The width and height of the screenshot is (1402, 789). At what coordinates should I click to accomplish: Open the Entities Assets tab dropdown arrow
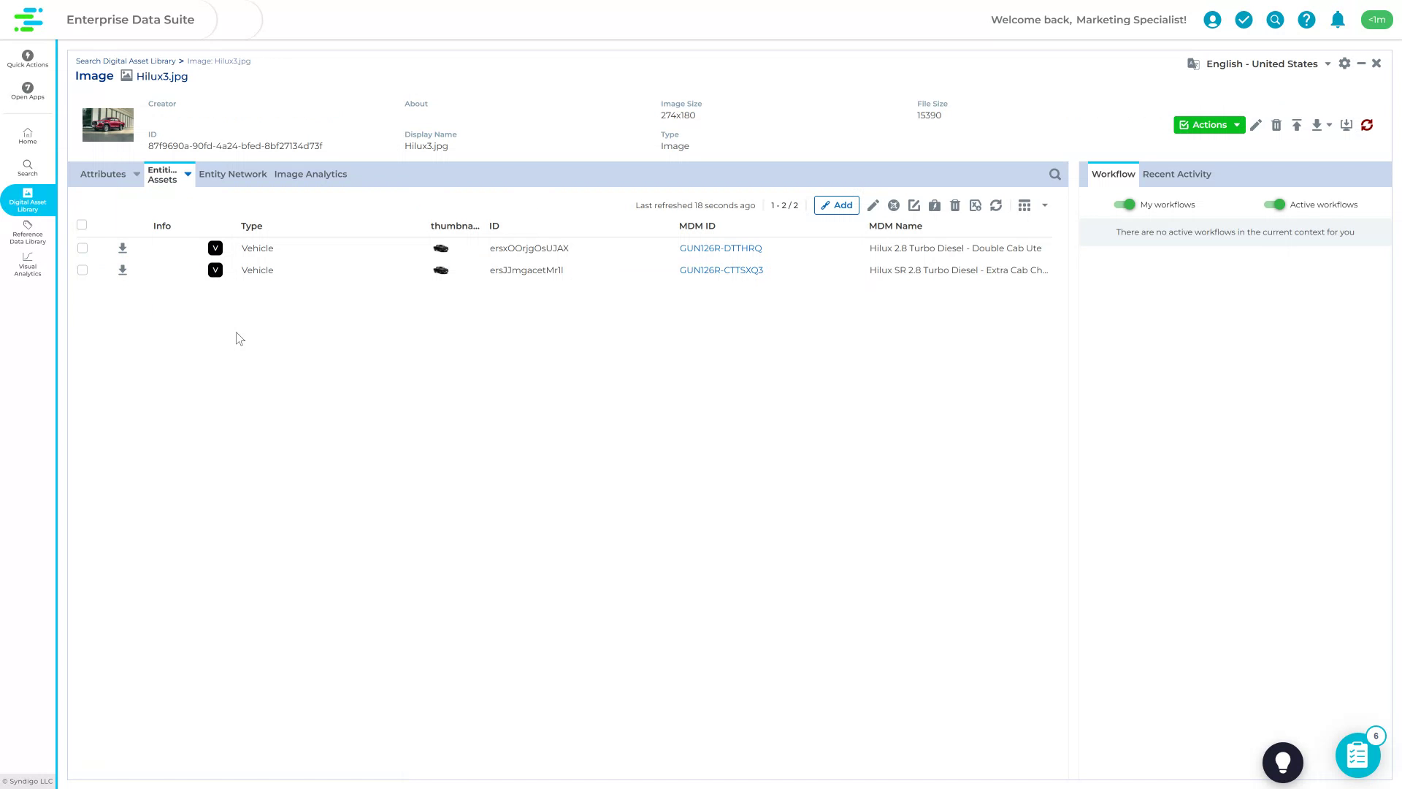pyautogui.click(x=188, y=175)
